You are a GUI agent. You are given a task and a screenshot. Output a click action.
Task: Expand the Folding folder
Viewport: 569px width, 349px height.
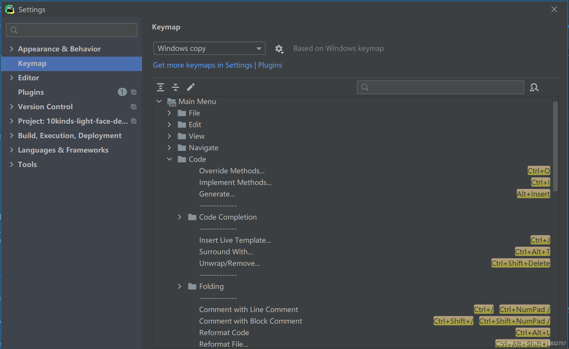180,286
